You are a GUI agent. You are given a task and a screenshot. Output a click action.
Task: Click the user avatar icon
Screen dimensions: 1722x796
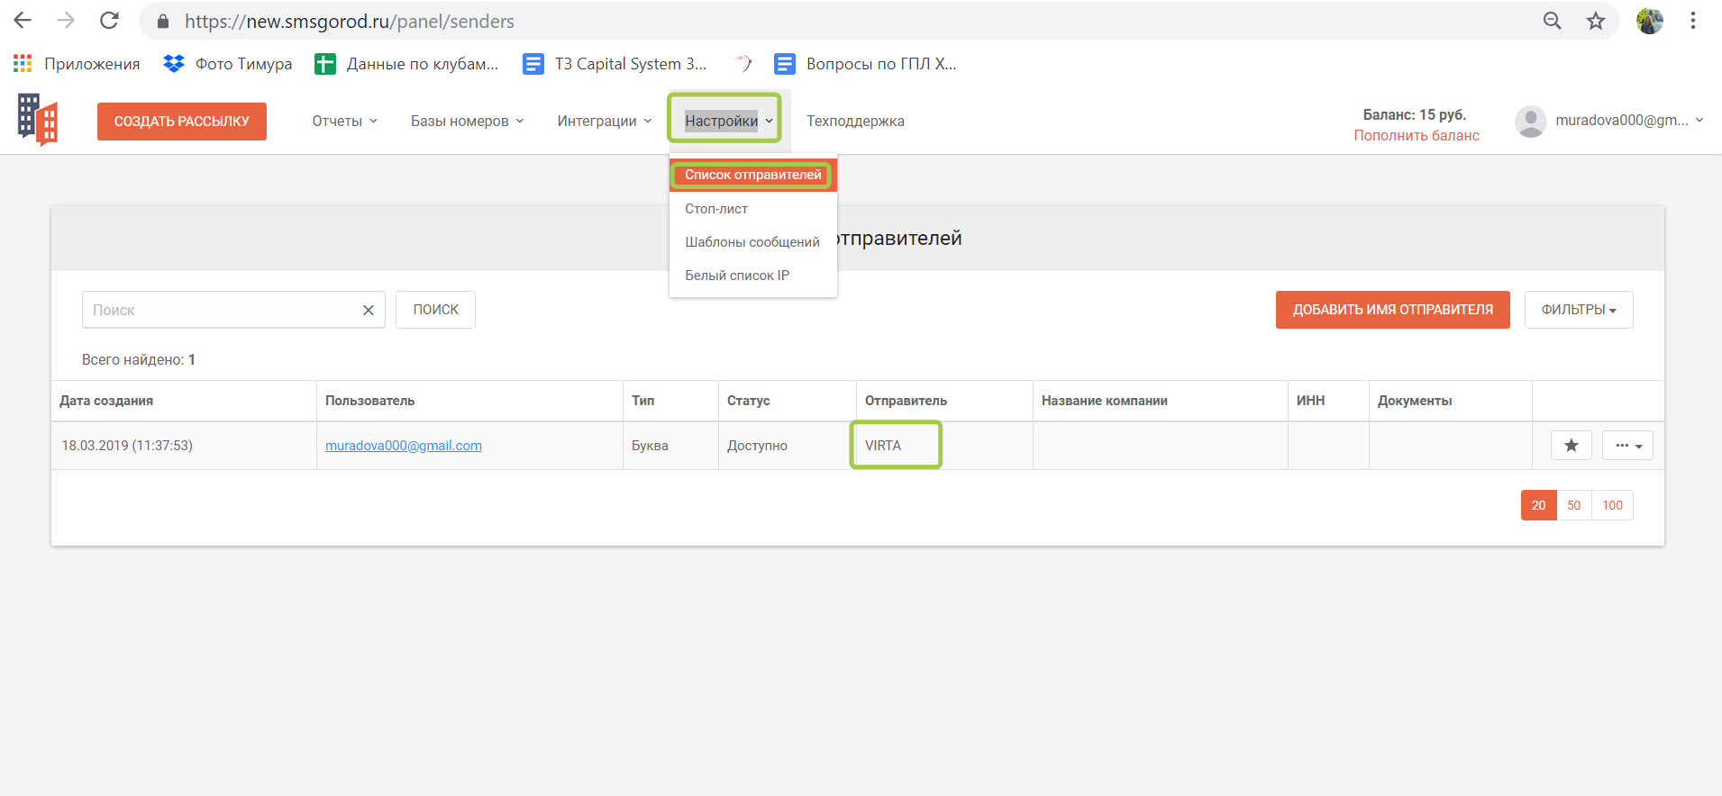click(1530, 121)
